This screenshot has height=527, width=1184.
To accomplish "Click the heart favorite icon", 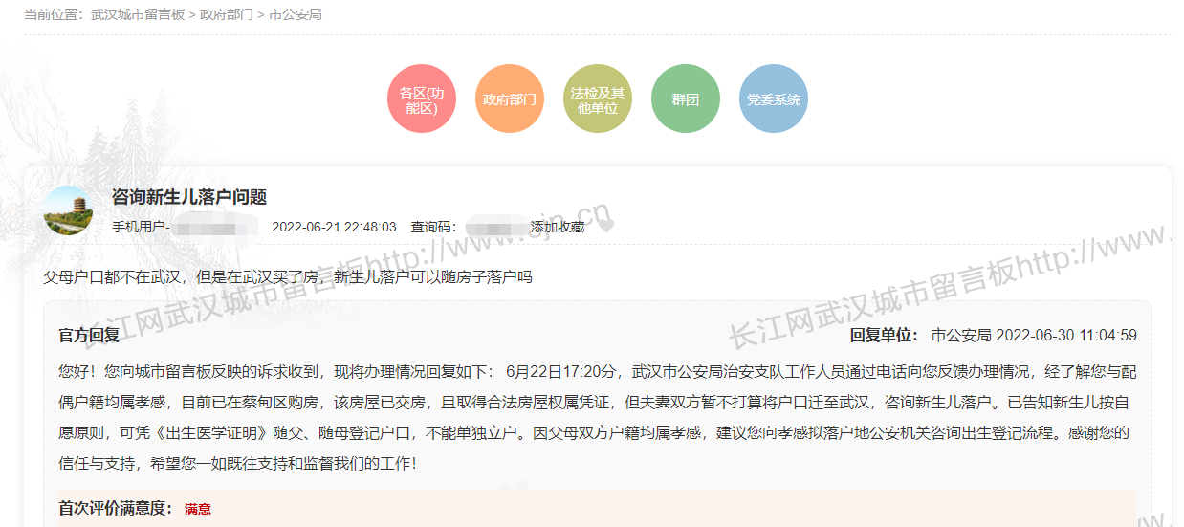I will [x=604, y=228].
